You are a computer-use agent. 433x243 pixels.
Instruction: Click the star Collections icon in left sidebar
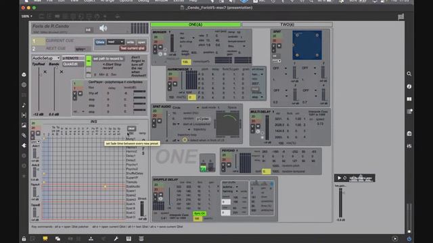coord(24,175)
